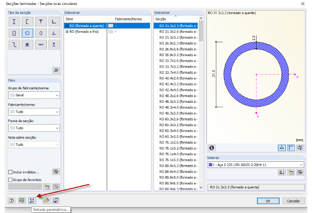This screenshot has height=213, width=312.
Task: Open the Fabricante/norma Tudo dropdown
Action: [x=34, y=112]
